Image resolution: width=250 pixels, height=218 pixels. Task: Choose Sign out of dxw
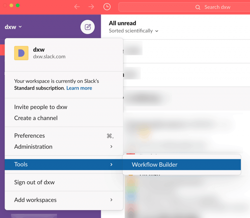[64, 182]
